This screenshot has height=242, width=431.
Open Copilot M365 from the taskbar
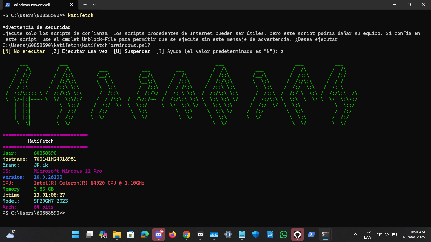click(x=103, y=234)
